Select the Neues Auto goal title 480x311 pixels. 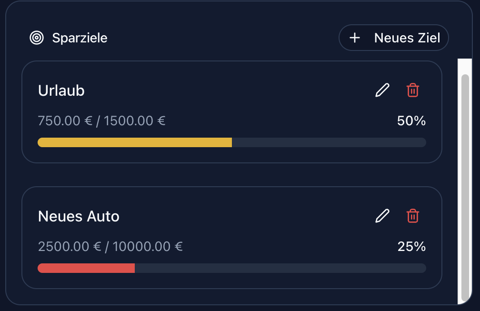pos(79,216)
